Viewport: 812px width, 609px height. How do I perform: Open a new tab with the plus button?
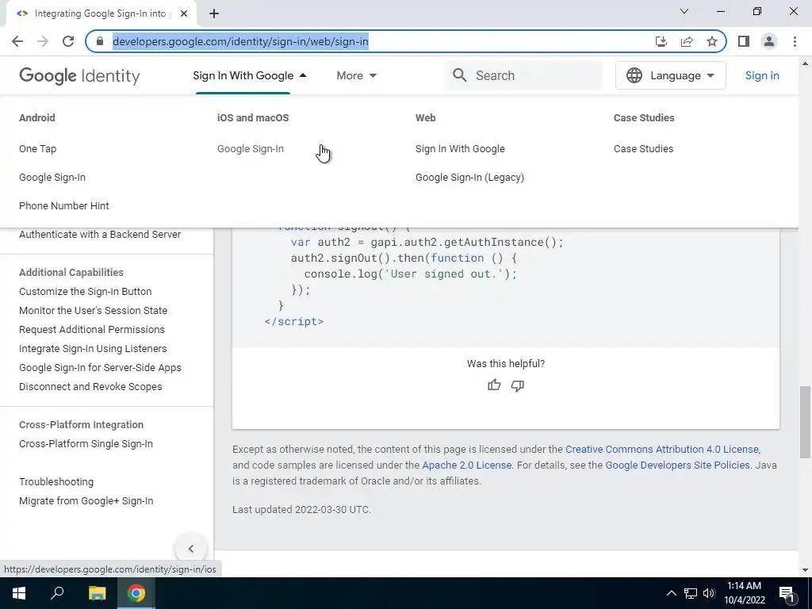click(214, 13)
